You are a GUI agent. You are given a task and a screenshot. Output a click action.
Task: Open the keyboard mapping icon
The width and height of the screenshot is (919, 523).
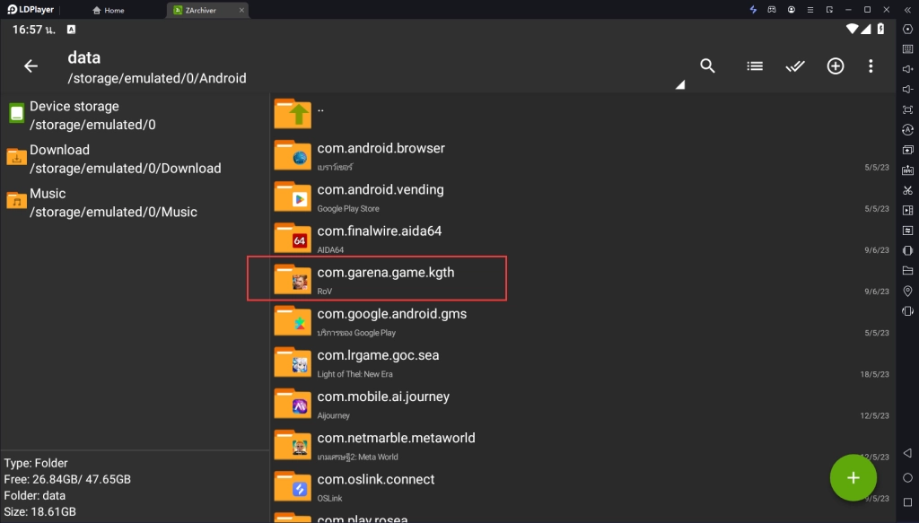coord(907,49)
